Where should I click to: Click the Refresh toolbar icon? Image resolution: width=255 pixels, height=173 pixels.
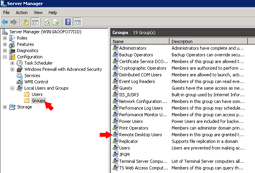click(x=47, y=22)
